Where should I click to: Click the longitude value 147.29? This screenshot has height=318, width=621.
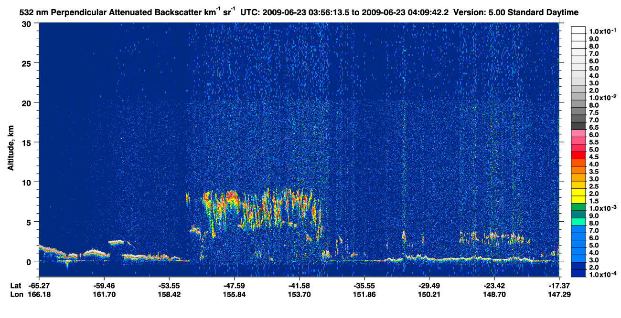[559, 294]
